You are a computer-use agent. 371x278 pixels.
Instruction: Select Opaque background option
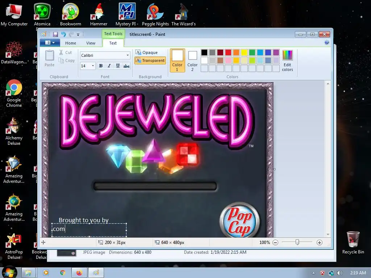pos(146,52)
